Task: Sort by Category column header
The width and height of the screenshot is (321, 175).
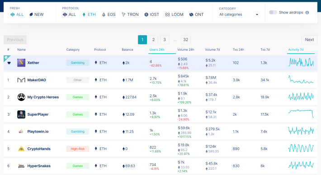Action: coord(73,50)
